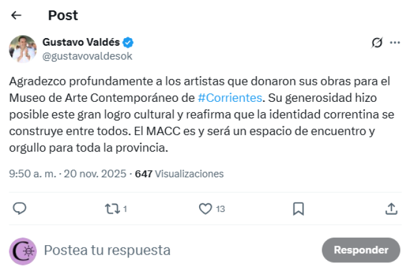Image resolution: width=410 pixels, height=275 pixels.
Task: View the 647 Visualizaciones count
Action: [179, 174]
